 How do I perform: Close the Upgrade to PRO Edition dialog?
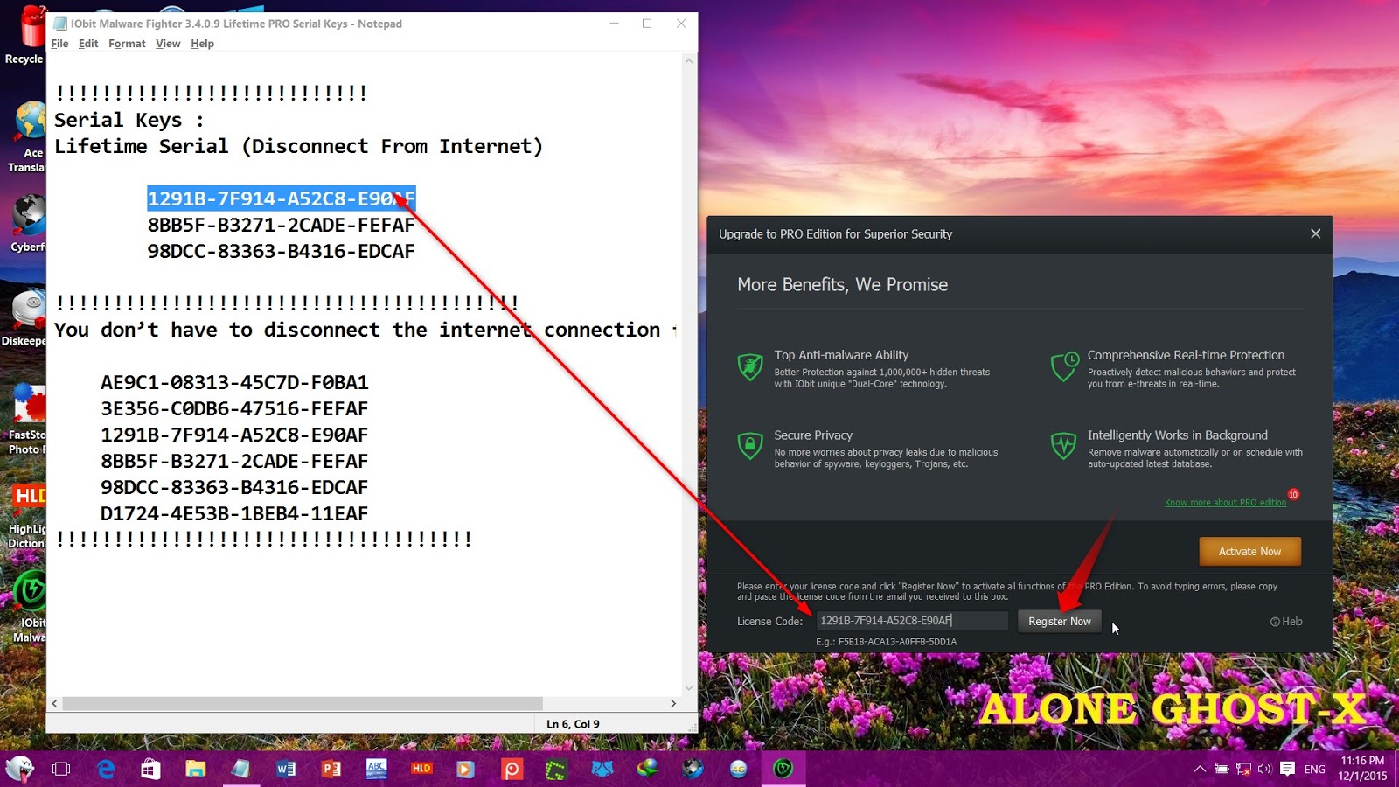[1315, 233]
